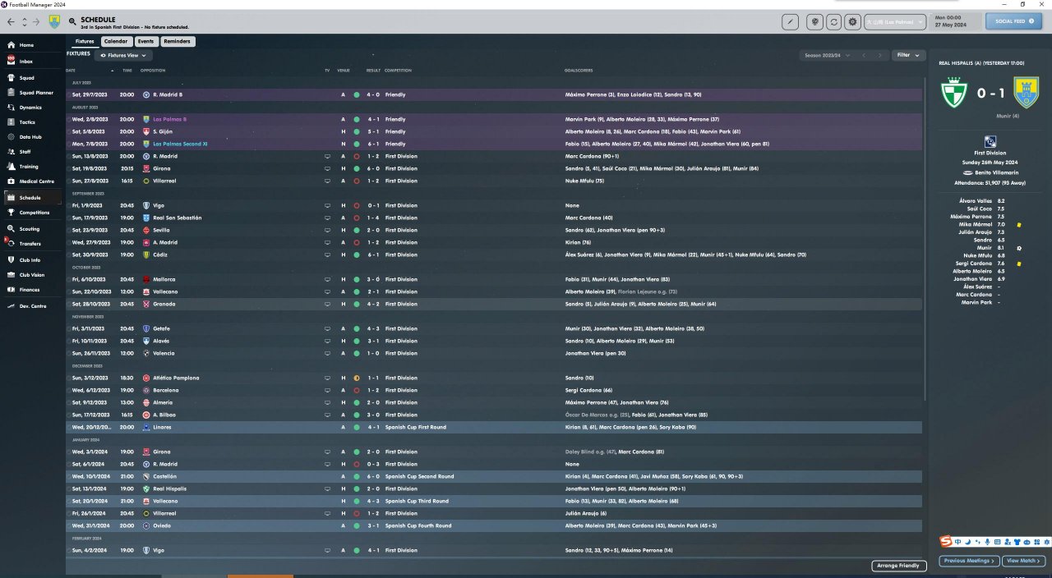Open Finances in the sidebar
This screenshot has height=578, width=1052.
[x=31, y=290]
